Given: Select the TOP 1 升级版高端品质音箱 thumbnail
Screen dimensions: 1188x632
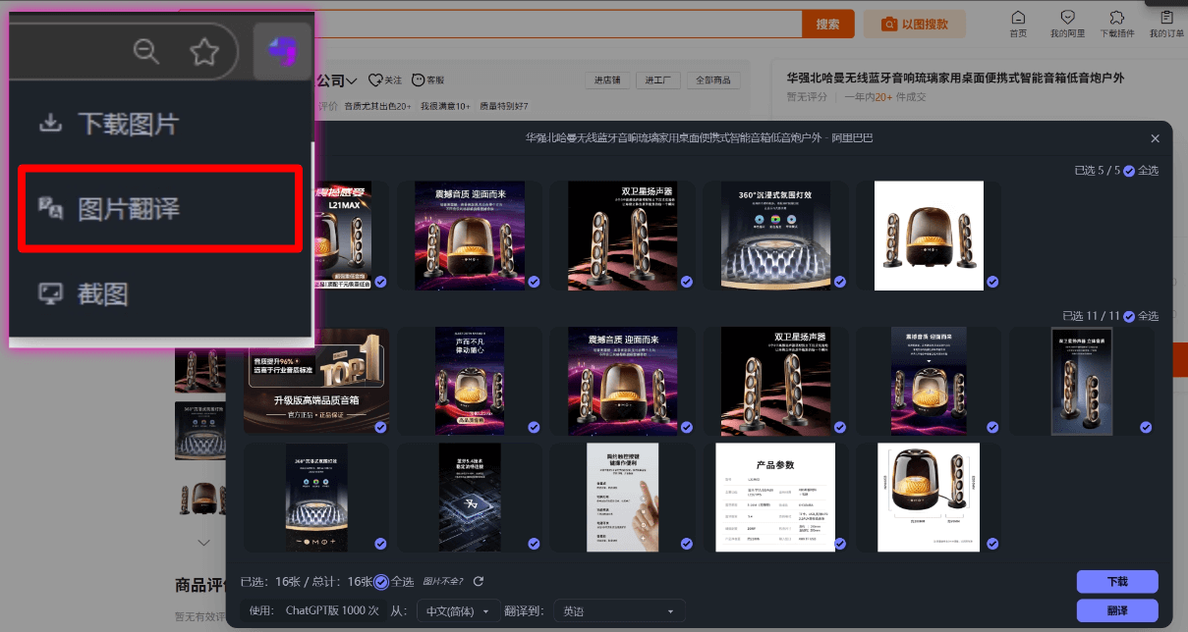Looking at the screenshot, I should (x=316, y=381).
